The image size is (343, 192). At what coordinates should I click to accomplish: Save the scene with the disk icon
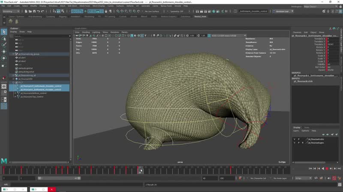[34, 12]
